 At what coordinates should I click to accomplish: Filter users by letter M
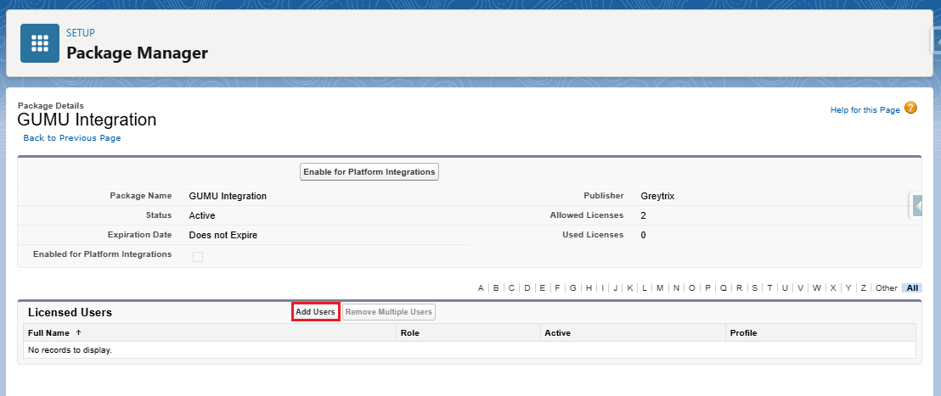(x=660, y=288)
